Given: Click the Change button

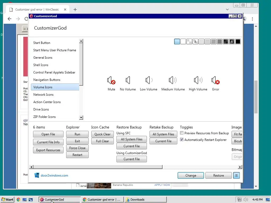Looking at the screenshot, I should (x=191, y=176).
